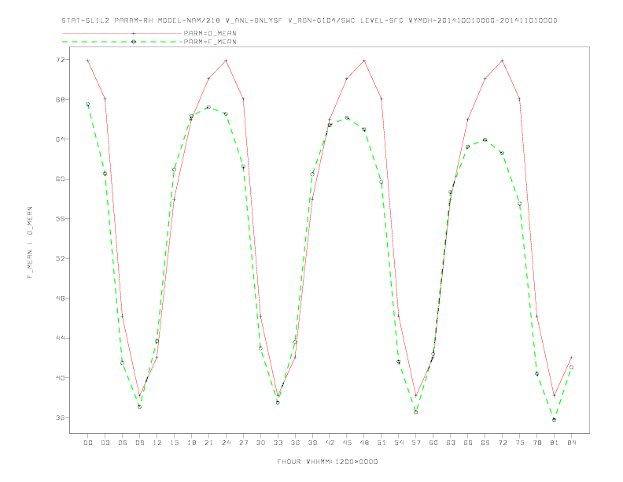Click x-axis tick label 00

pyautogui.click(x=88, y=443)
